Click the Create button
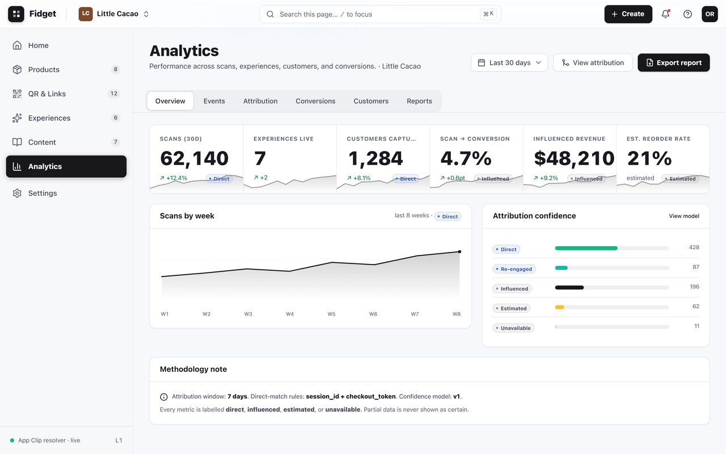This screenshot has width=726, height=454. (x=628, y=14)
